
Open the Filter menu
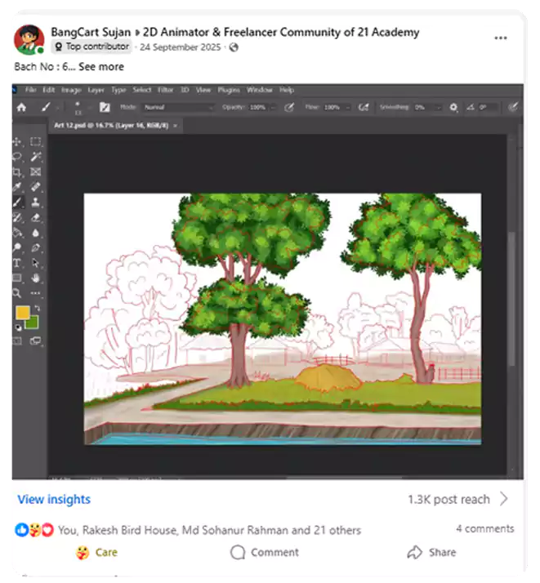click(x=165, y=90)
